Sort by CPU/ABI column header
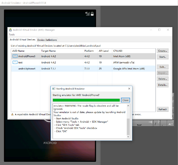Viewport: 178px width, 165px height. [134, 51]
